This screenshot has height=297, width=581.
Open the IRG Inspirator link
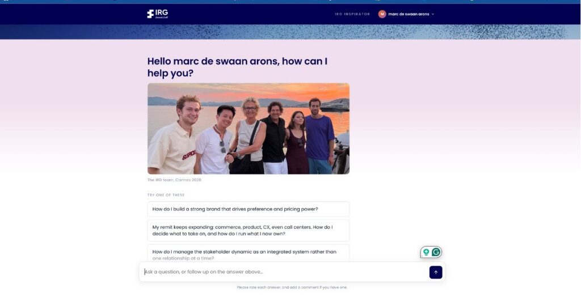(352, 14)
